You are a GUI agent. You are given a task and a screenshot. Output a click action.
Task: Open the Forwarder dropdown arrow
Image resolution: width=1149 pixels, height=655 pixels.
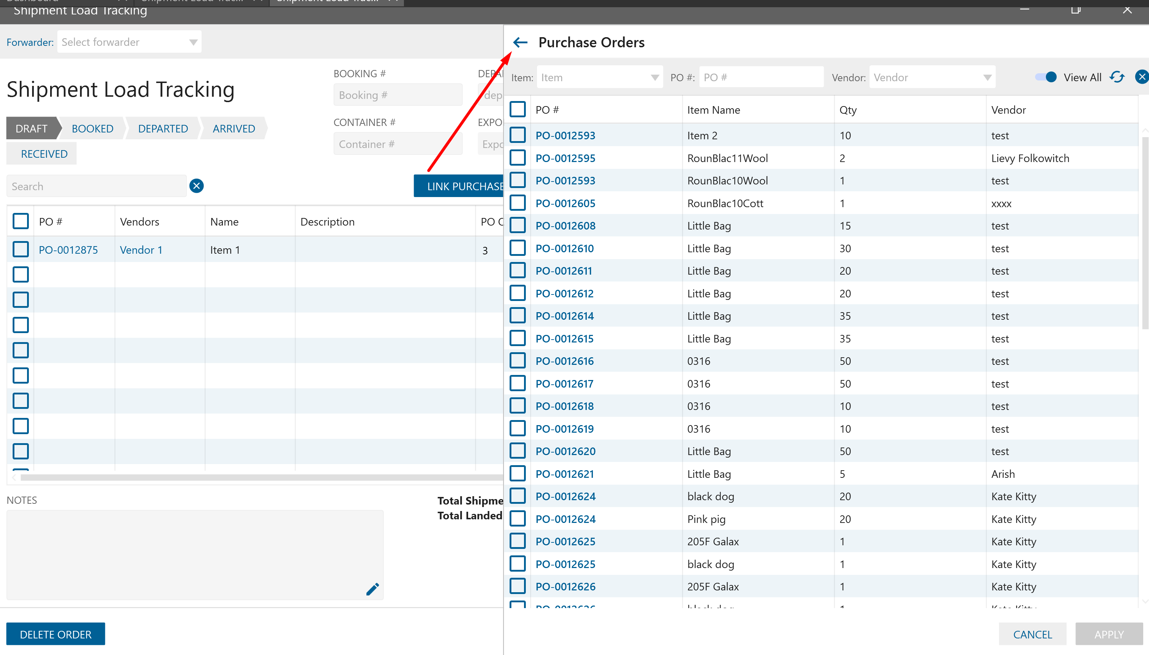(193, 42)
